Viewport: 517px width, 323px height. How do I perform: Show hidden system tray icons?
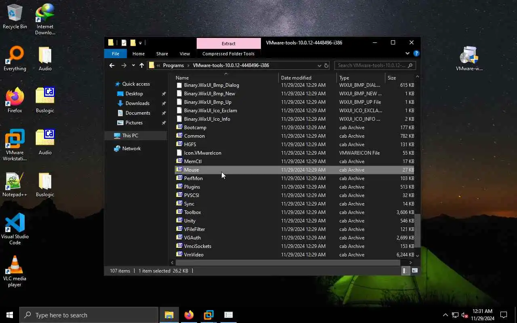(x=446, y=315)
